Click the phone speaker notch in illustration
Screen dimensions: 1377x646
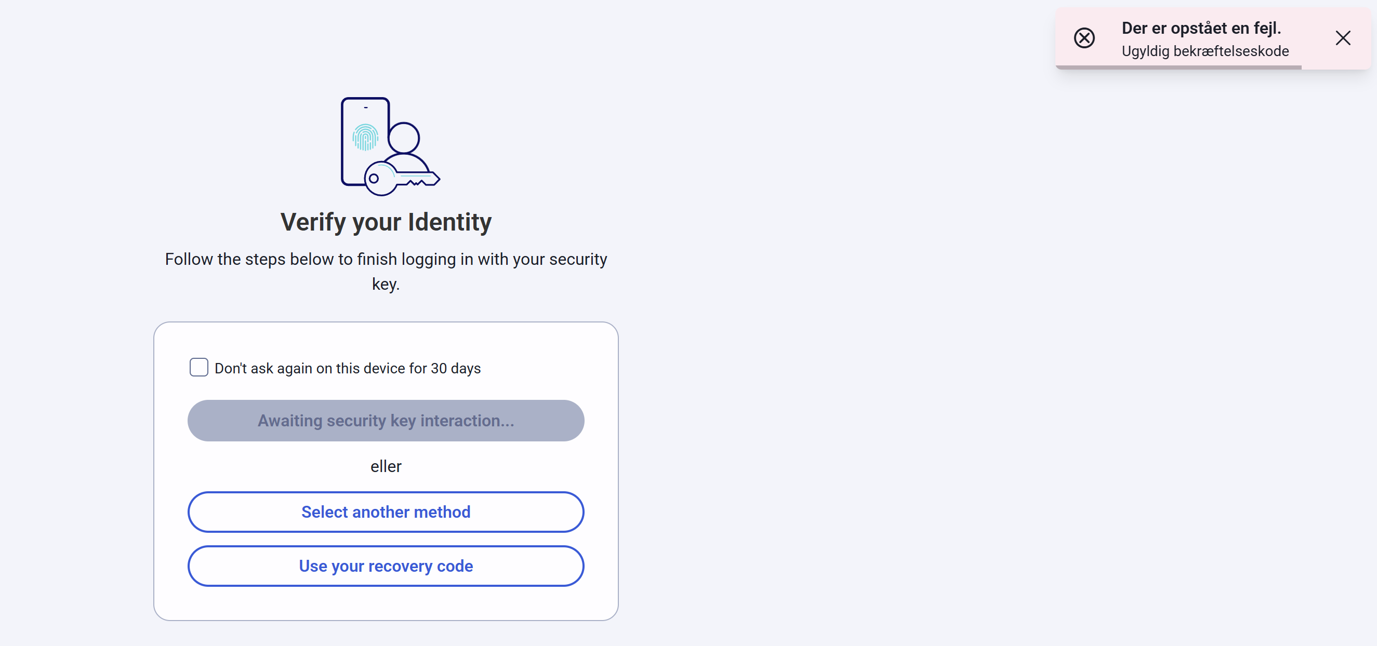tap(366, 107)
